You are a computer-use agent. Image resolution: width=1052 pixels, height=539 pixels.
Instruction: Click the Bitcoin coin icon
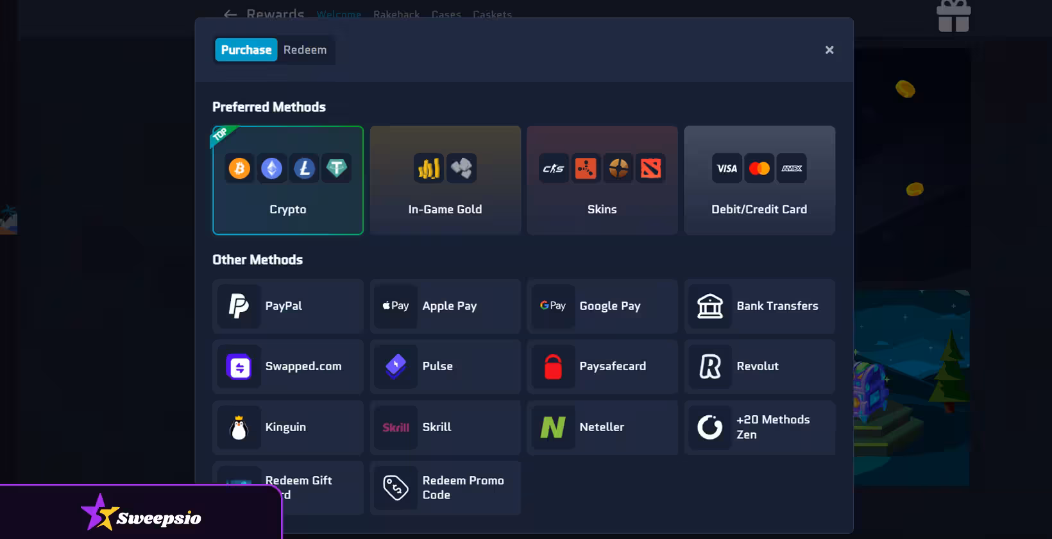coord(240,169)
